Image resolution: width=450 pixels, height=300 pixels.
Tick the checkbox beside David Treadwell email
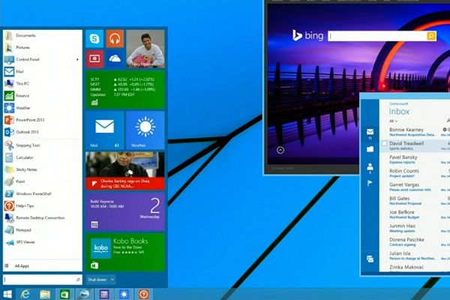tap(384, 143)
